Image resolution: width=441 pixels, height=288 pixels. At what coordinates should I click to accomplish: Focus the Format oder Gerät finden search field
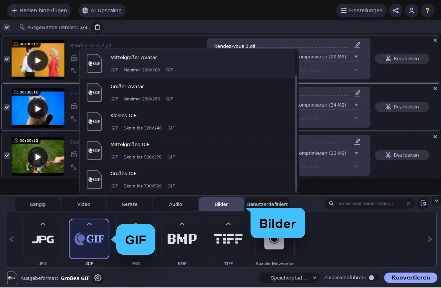pos(370,204)
